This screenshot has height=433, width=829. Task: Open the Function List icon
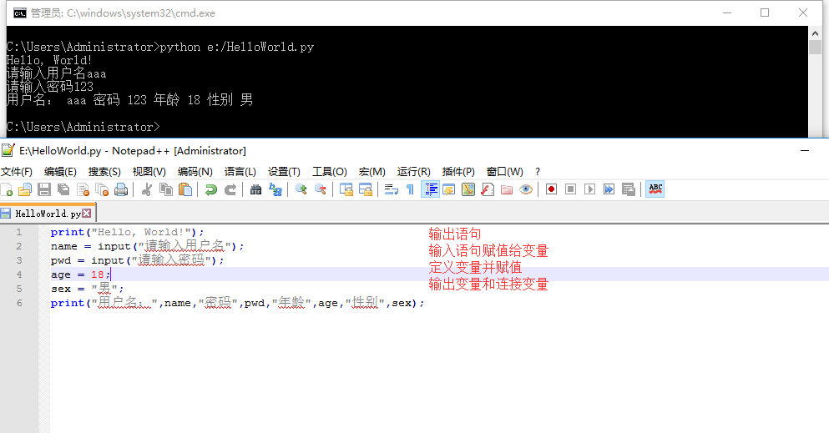(488, 189)
